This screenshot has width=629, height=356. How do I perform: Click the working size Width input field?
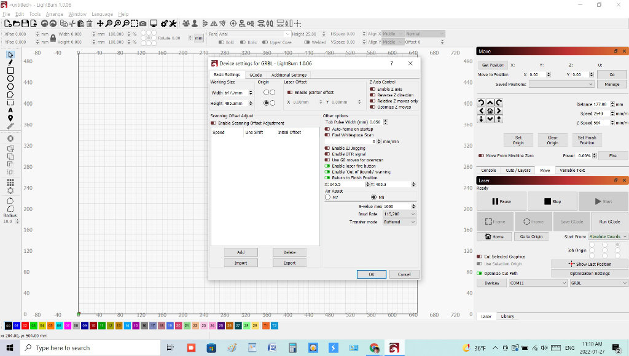coord(238,93)
